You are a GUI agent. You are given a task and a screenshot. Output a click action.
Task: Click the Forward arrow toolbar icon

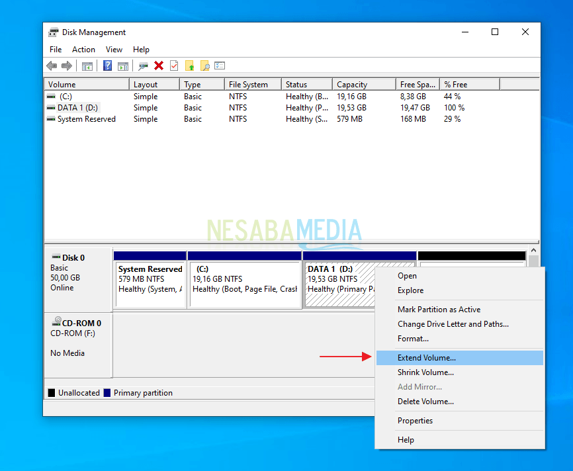[66, 65]
